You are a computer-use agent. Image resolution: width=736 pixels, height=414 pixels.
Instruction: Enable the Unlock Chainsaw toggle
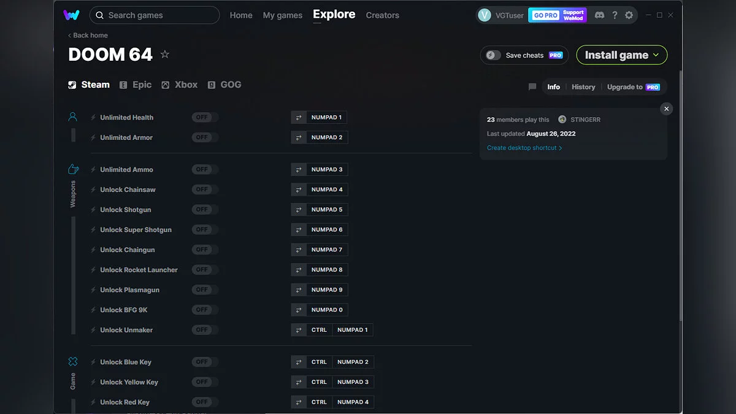point(205,190)
